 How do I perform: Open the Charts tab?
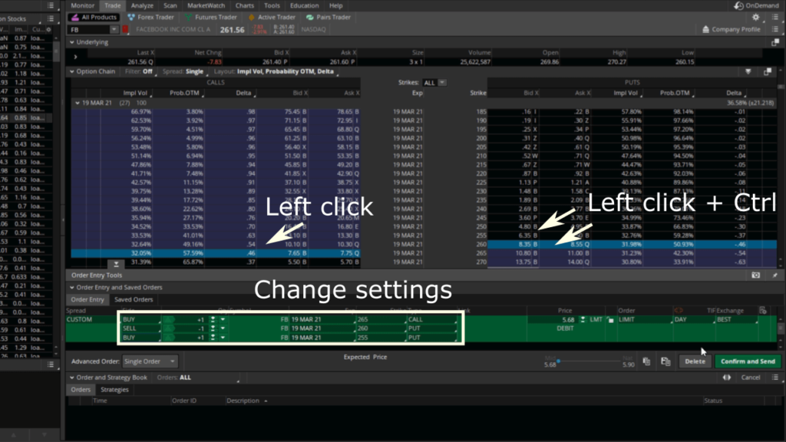[245, 5]
